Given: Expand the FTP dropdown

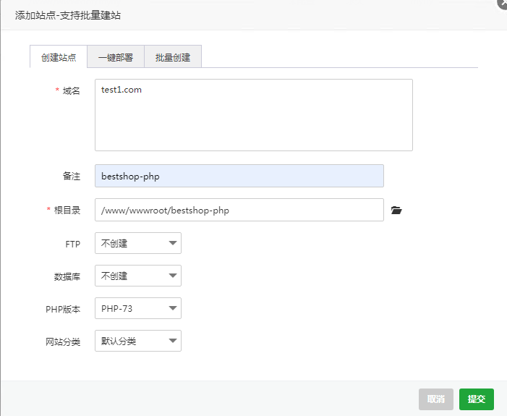Looking at the screenshot, I should pos(137,244).
